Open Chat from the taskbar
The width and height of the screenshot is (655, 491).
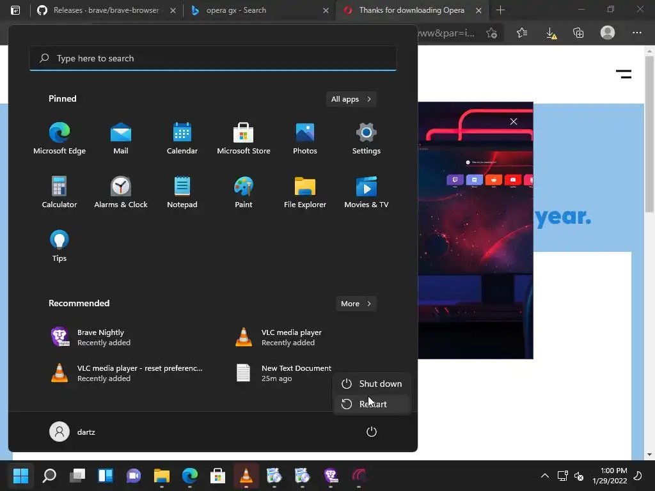click(133, 475)
